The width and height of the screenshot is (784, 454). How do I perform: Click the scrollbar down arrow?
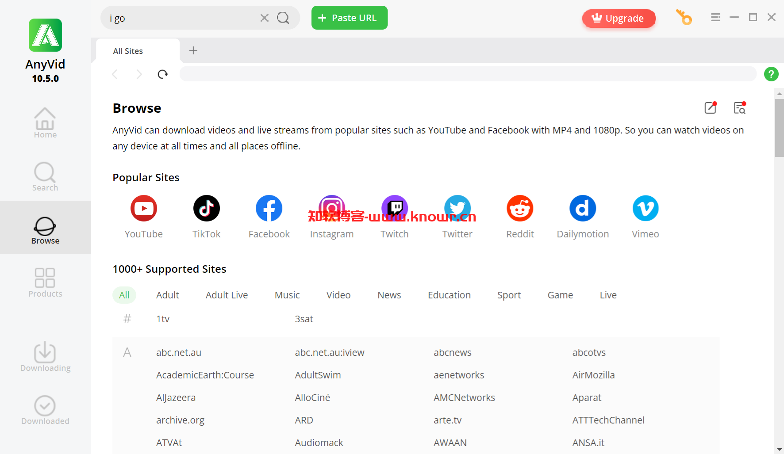click(x=779, y=449)
